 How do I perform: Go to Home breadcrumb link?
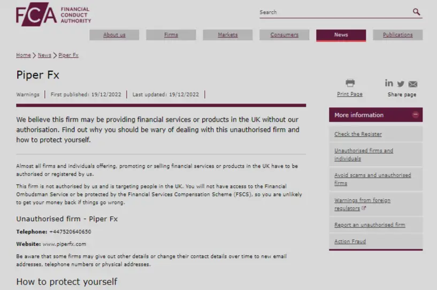tap(24, 55)
